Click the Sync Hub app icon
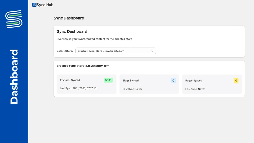This screenshot has width=254, height=143. [34, 5]
